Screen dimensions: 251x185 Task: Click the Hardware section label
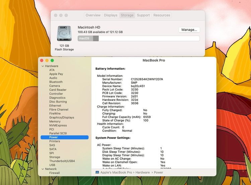point(52,66)
